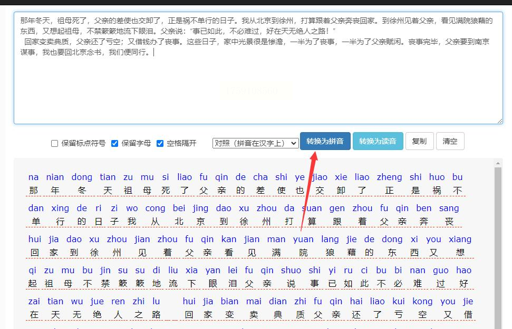This screenshot has height=329, width=512.
Task: Focus the Chinese text input area
Action: tap(257, 84)
